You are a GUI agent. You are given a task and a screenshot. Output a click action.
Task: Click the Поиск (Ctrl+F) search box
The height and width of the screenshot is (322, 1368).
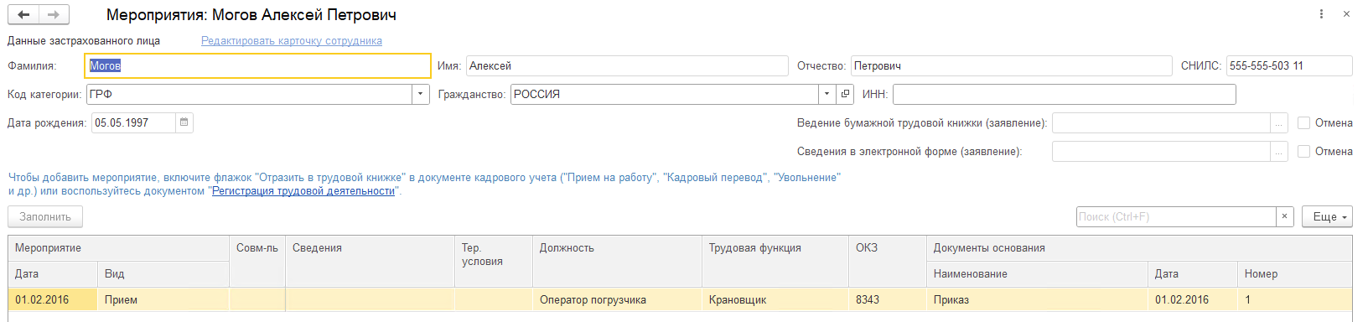click(1176, 216)
